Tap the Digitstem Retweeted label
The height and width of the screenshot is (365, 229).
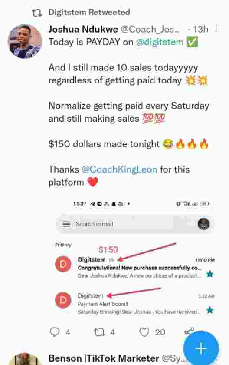89,12
